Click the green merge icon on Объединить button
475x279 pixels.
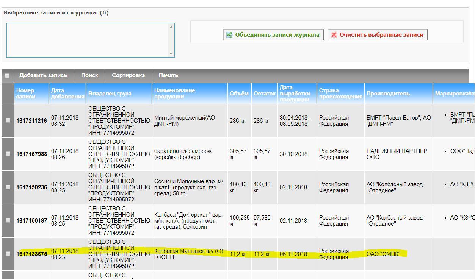coord(229,35)
